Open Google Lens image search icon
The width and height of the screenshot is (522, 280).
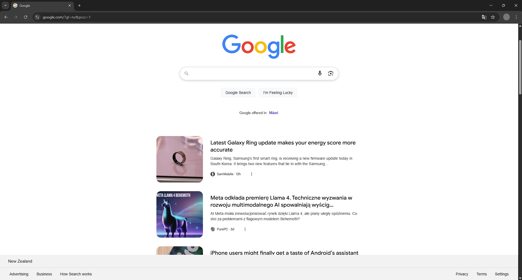pyautogui.click(x=331, y=73)
